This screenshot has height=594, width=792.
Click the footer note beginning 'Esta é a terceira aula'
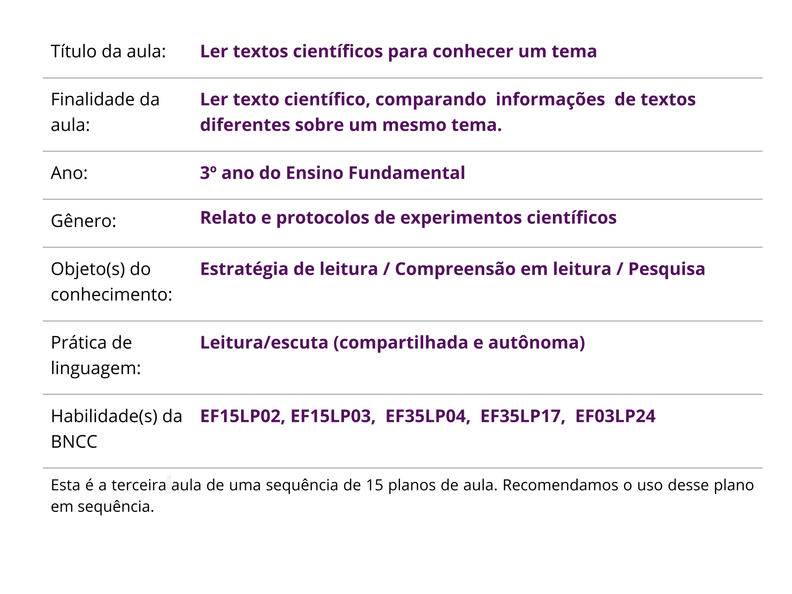pos(402,495)
